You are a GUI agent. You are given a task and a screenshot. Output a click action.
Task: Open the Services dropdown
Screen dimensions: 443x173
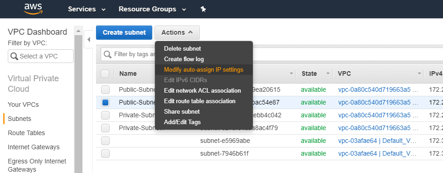(87, 9)
